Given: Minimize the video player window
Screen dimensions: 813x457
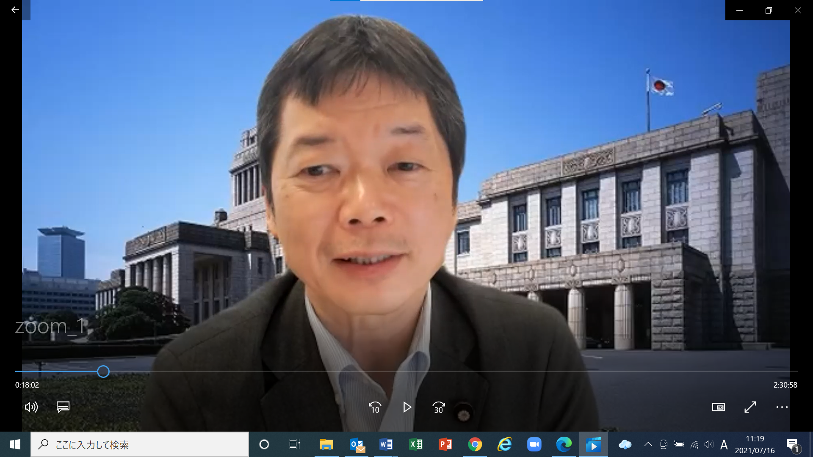Looking at the screenshot, I should (740, 10).
